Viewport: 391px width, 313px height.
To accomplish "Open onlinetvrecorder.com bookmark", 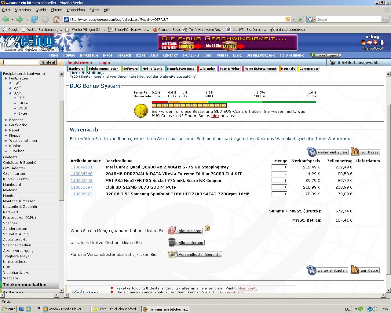I will 288,30.
